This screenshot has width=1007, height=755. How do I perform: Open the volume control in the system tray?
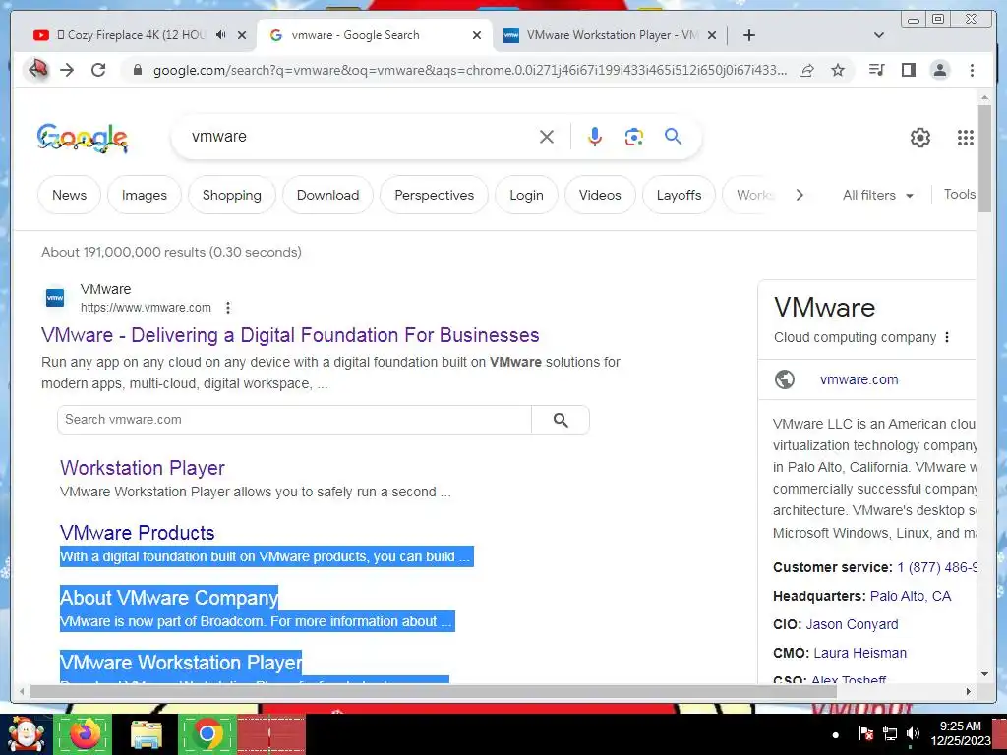coord(913,733)
